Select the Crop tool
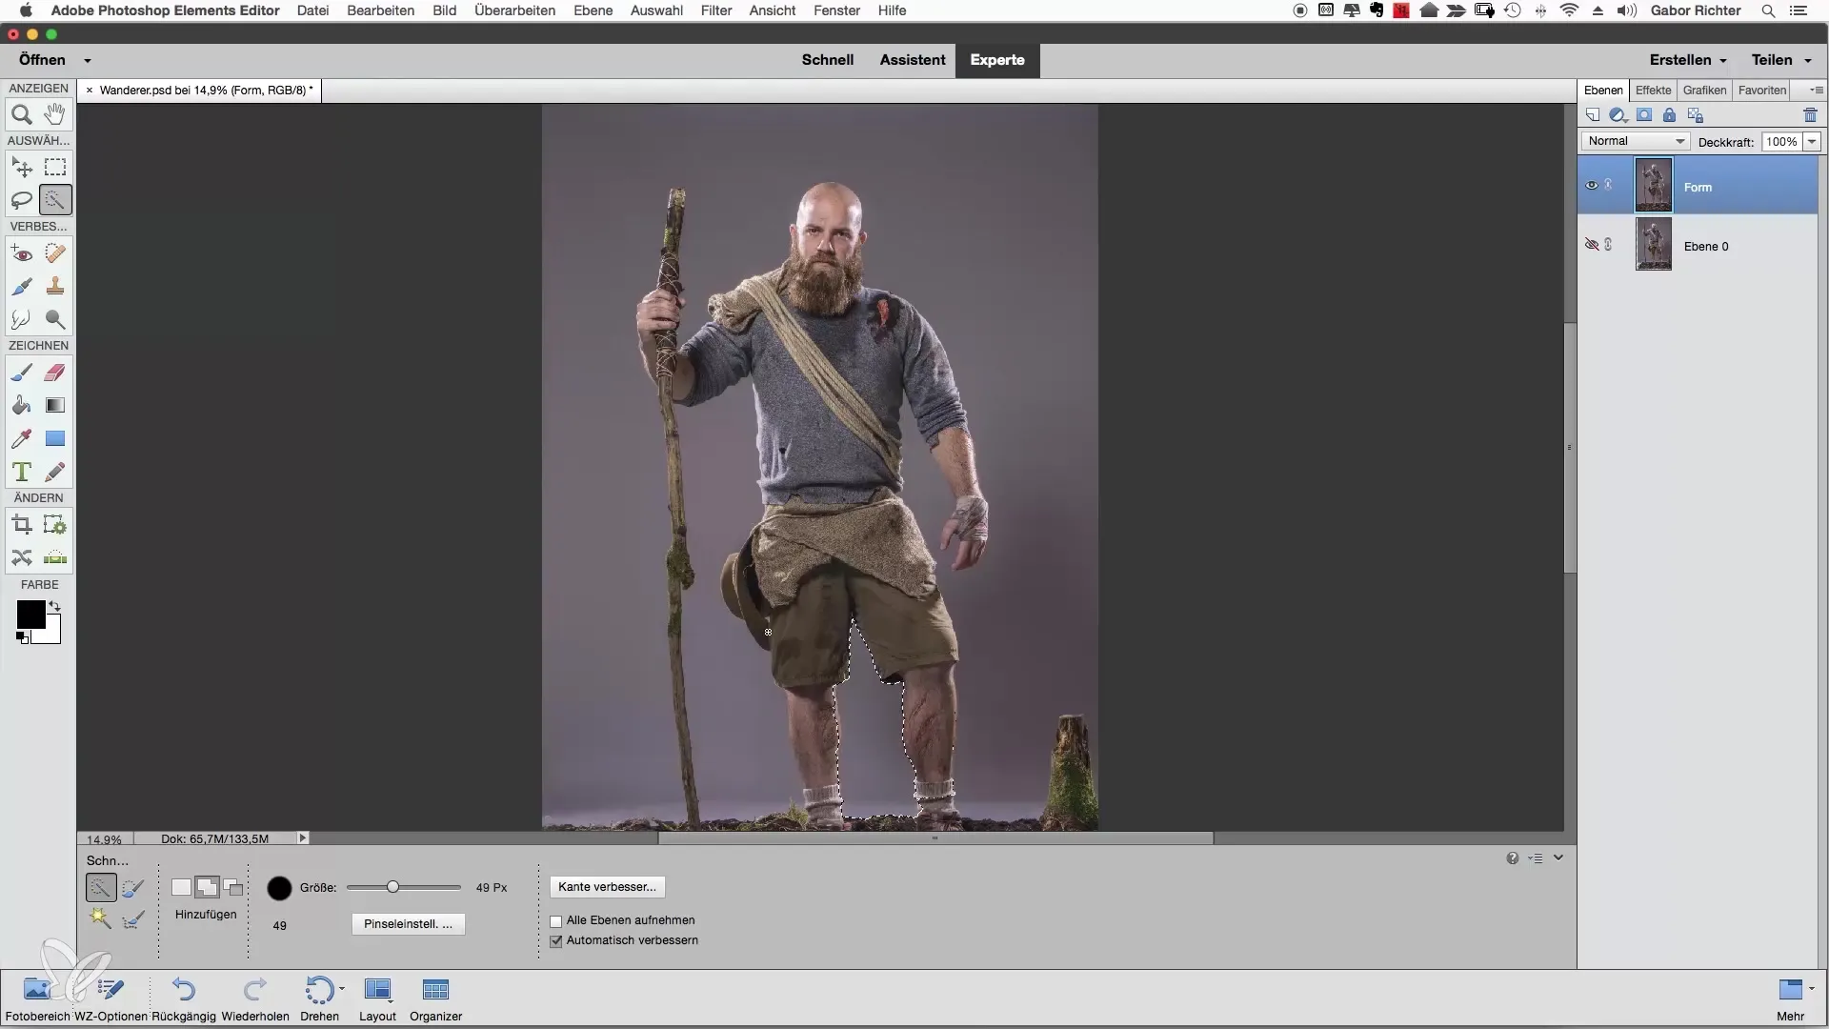This screenshot has width=1829, height=1029. point(21,525)
